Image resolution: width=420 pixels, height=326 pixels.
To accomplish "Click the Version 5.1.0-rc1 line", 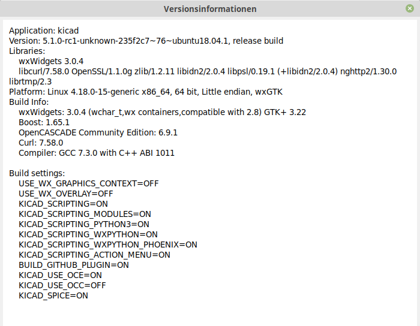I will [x=146, y=41].
